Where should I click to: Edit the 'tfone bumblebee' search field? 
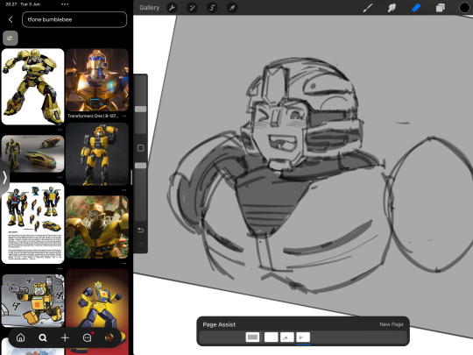pos(74,19)
